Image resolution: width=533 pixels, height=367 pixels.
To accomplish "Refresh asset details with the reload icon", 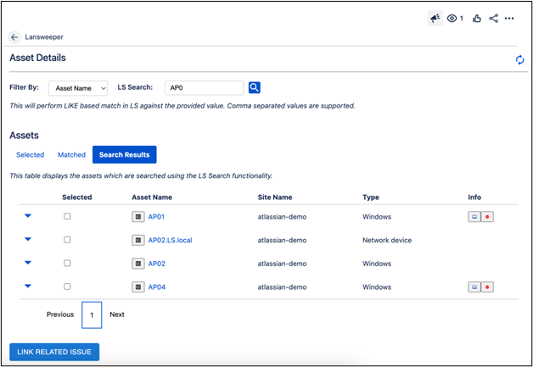I will [x=520, y=59].
